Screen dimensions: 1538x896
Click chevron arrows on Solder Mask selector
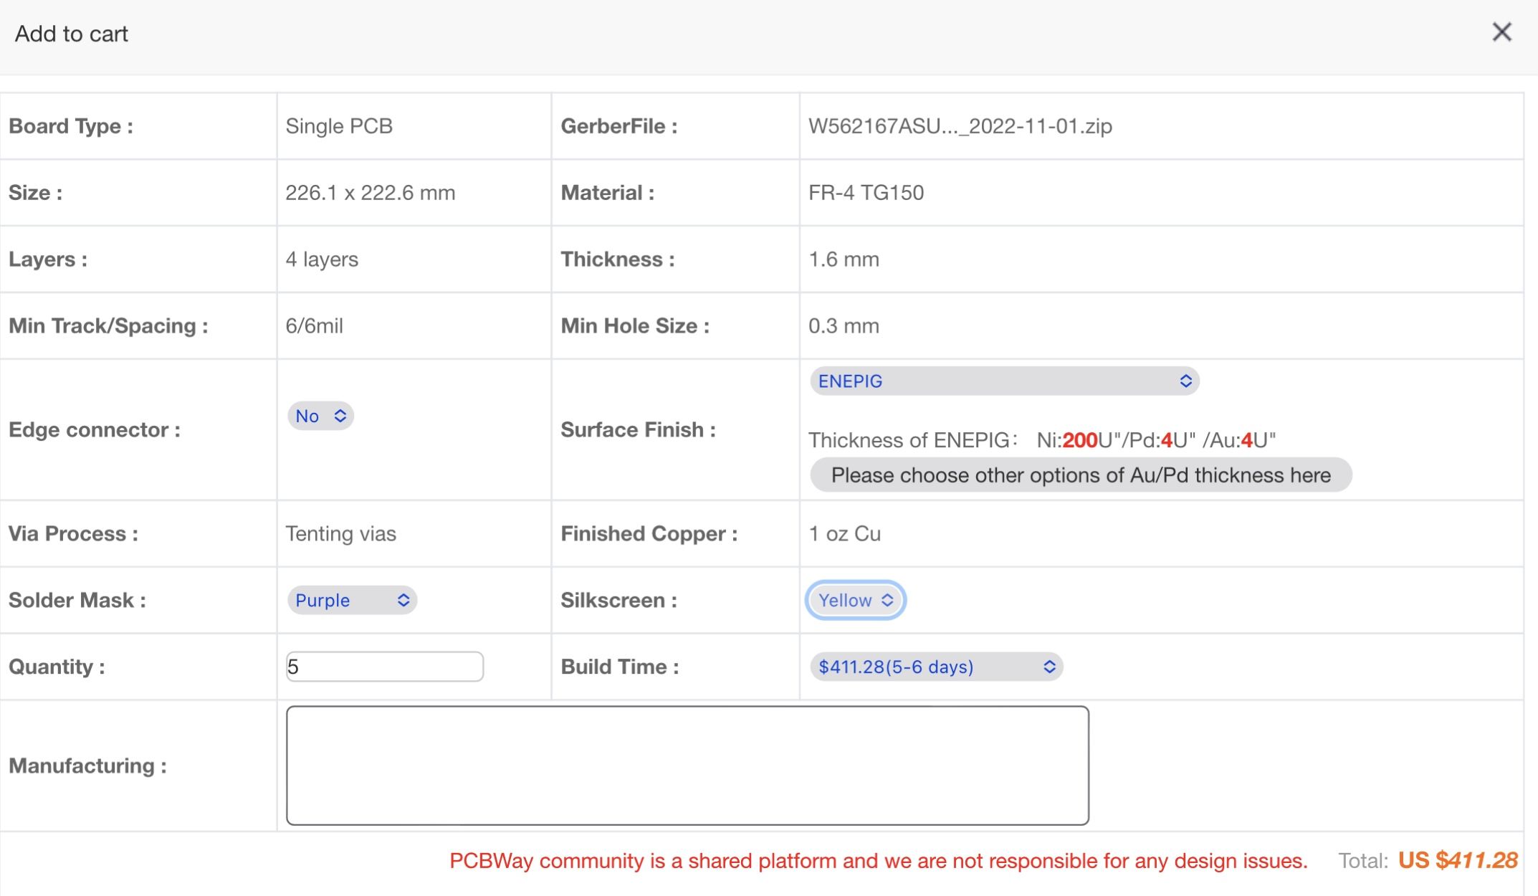tap(403, 600)
